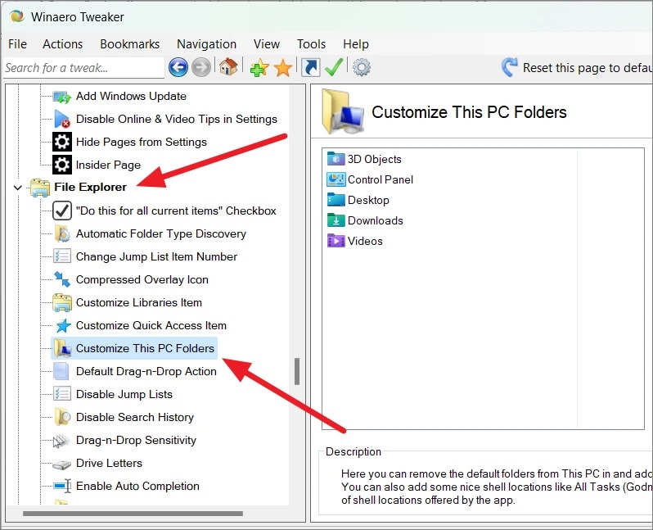The width and height of the screenshot is (653, 530).
Task: Select Customize Quick Access Item label
Action: (151, 325)
